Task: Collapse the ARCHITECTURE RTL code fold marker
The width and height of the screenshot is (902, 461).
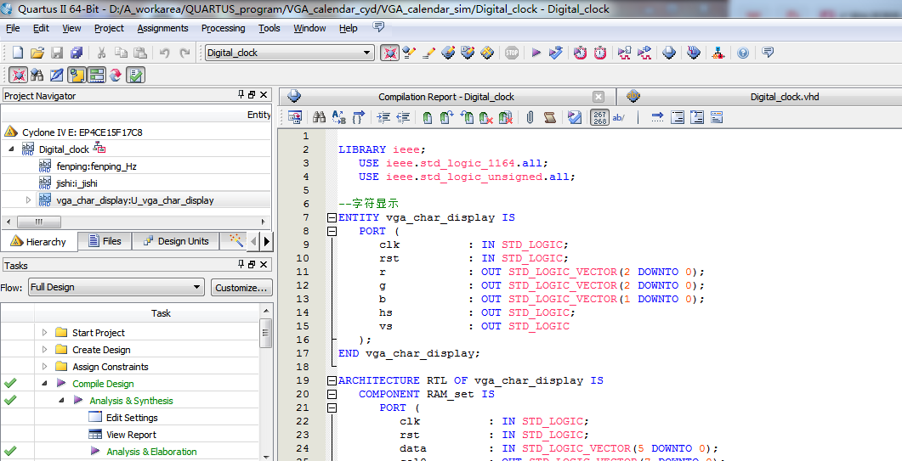Action: pyautogui.click(x=332, y=380)
